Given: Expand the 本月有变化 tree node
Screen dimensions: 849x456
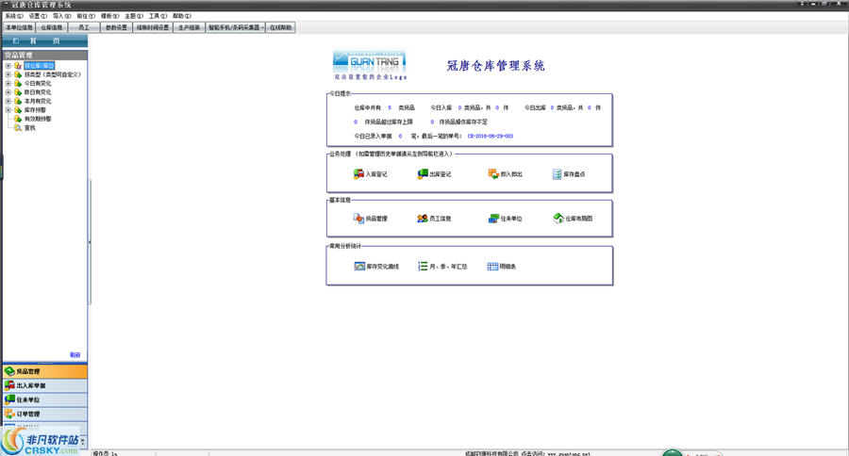Looking at the screenshot, I should pos(8,101).
